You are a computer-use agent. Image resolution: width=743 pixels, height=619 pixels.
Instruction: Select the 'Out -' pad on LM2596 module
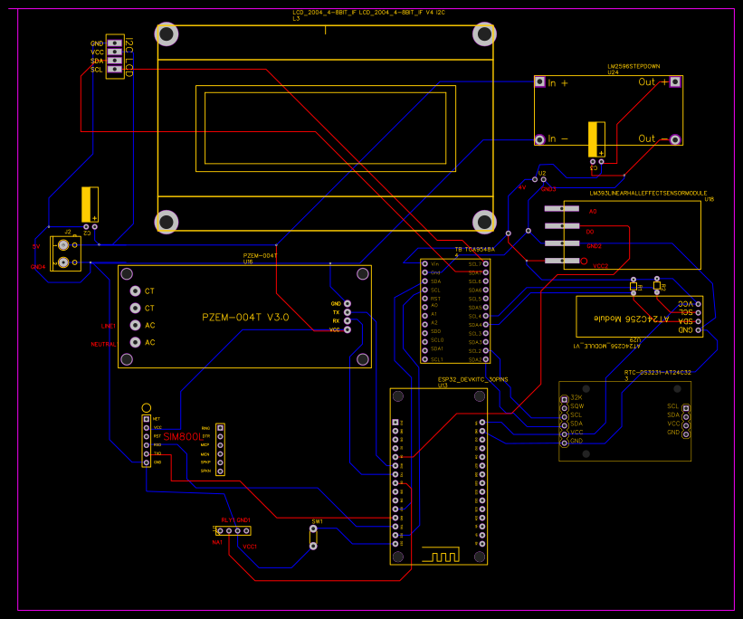[x=675, y=140]
